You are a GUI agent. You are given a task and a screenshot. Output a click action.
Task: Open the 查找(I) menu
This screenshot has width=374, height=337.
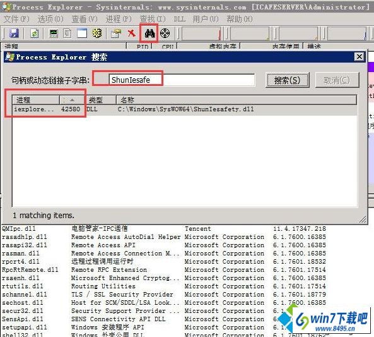153,19
